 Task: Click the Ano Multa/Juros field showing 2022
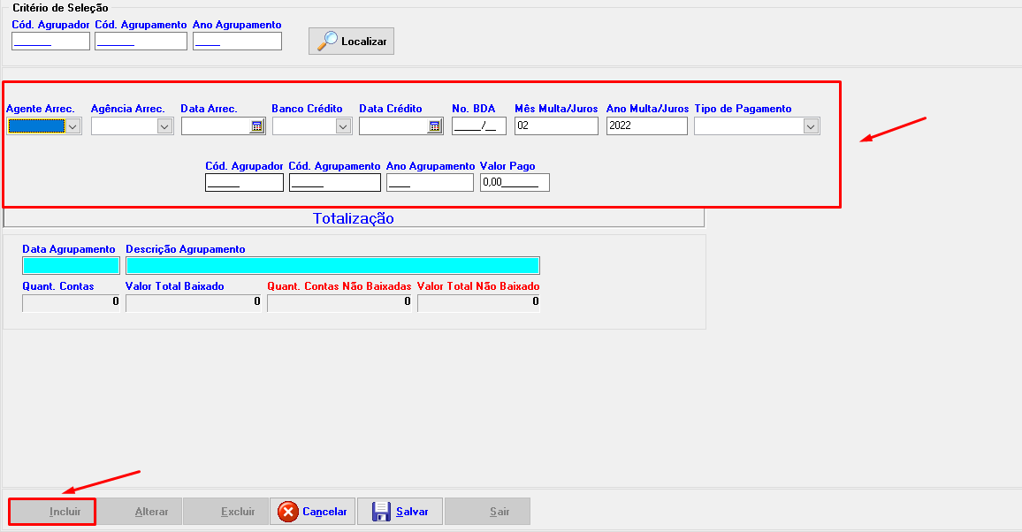pyautogui.click(x=646, y=126)
